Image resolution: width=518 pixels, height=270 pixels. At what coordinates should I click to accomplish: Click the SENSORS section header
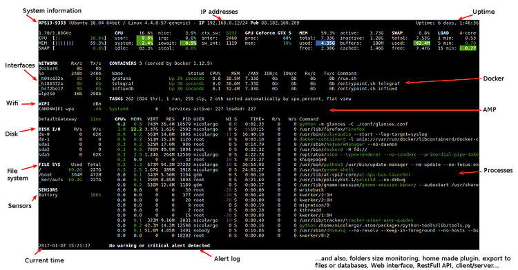(x=48, y=190)
